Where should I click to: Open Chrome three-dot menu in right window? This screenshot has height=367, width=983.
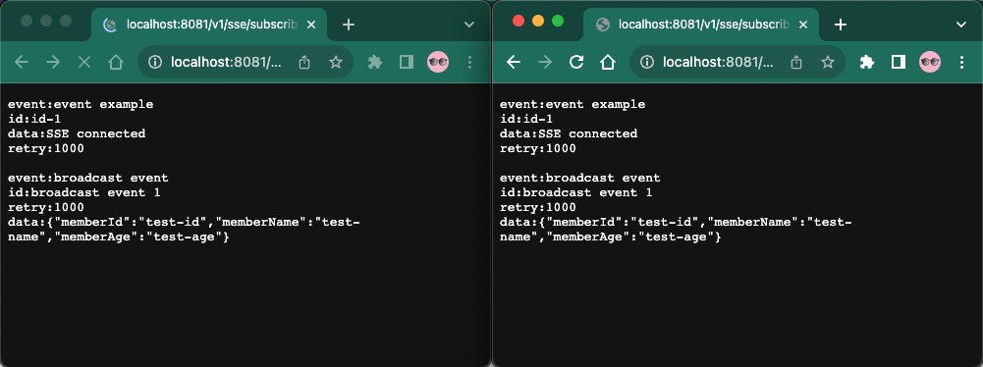point(961,62)
